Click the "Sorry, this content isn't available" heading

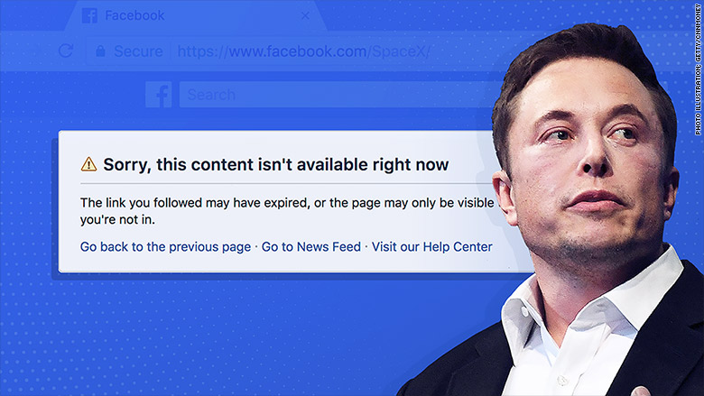tap(275, 165)
